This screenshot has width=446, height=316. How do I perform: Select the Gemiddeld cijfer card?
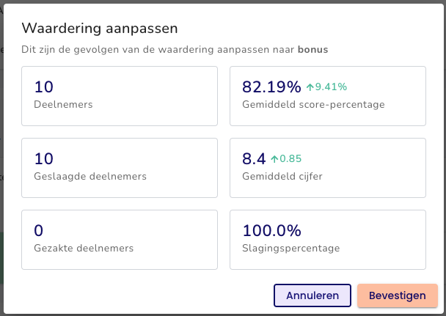328,168
